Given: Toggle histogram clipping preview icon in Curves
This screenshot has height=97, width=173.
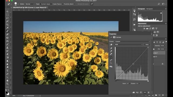Looking at the screenshot, I should 111,67.
